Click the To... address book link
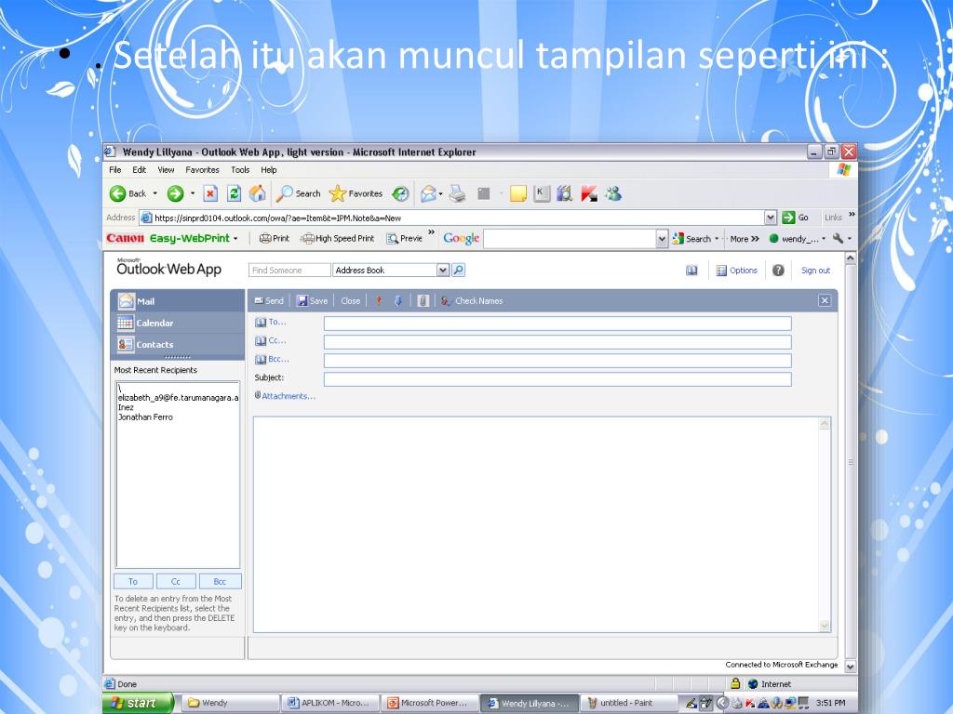953x714 pixels. (x=271, y=323)
